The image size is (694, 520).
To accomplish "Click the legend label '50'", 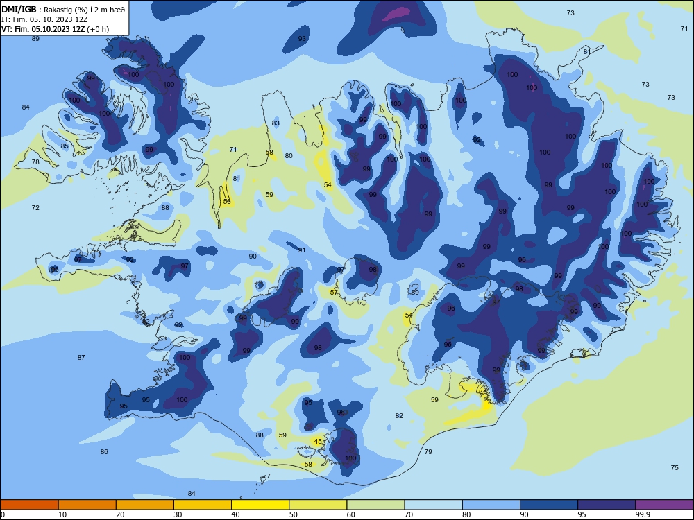I will click(x=293, y=514).
